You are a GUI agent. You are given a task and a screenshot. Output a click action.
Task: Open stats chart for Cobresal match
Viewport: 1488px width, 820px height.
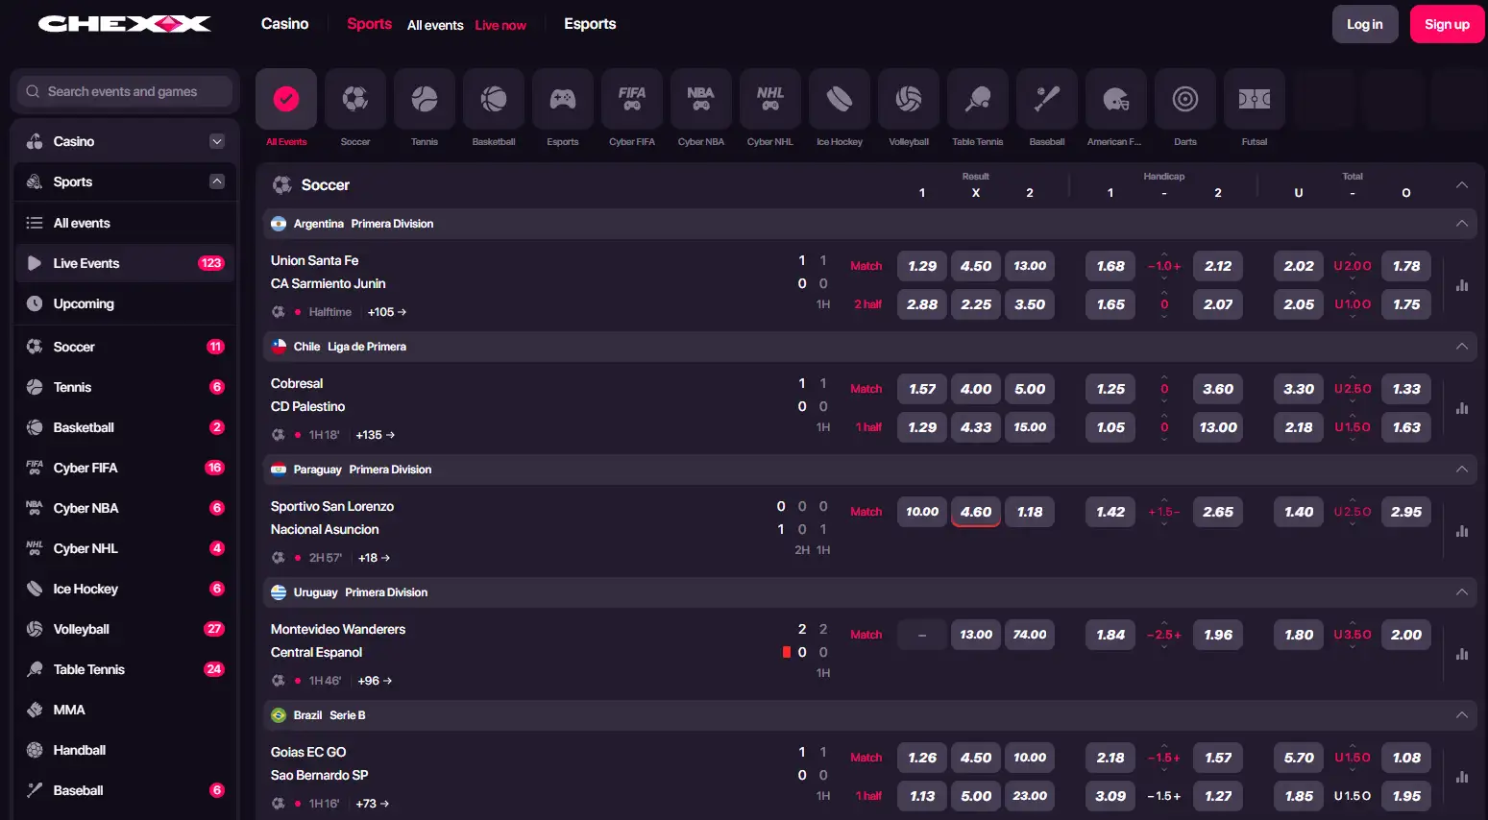tap(1462, 408)
